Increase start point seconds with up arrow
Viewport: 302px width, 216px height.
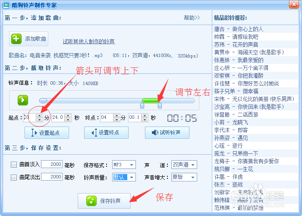[x=68, y=116]
